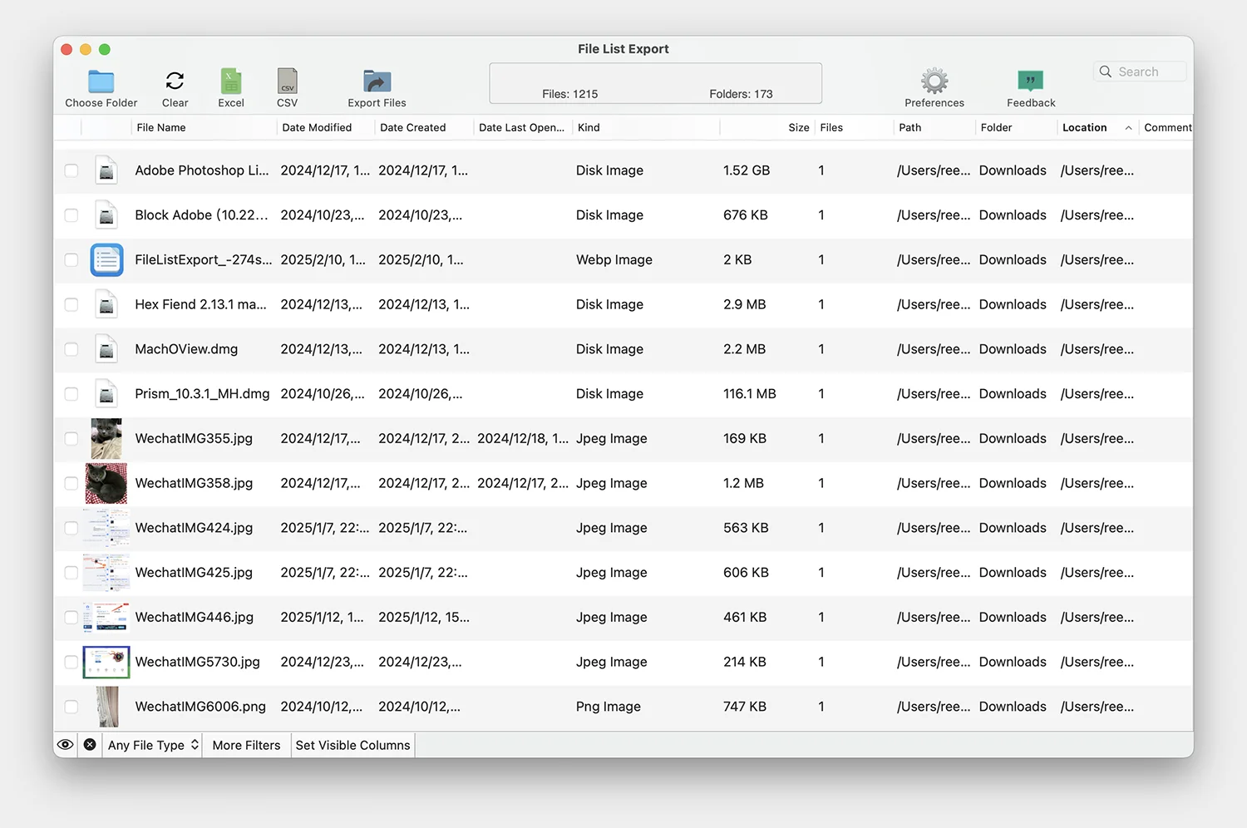Click the Choose Folder icon
The width and height of the screenshot is (1247, 828).
pyautogui.click(x=101, y=81)
